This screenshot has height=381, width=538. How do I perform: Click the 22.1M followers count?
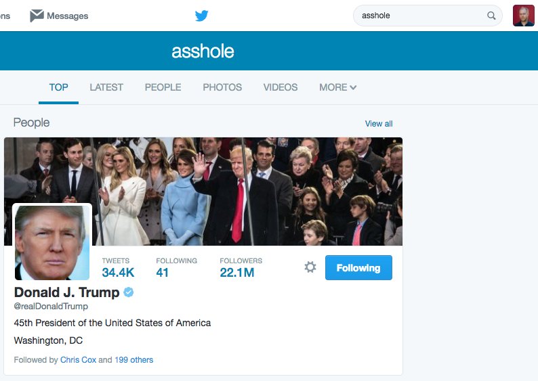pyautogui.click(x=237, y=273)
